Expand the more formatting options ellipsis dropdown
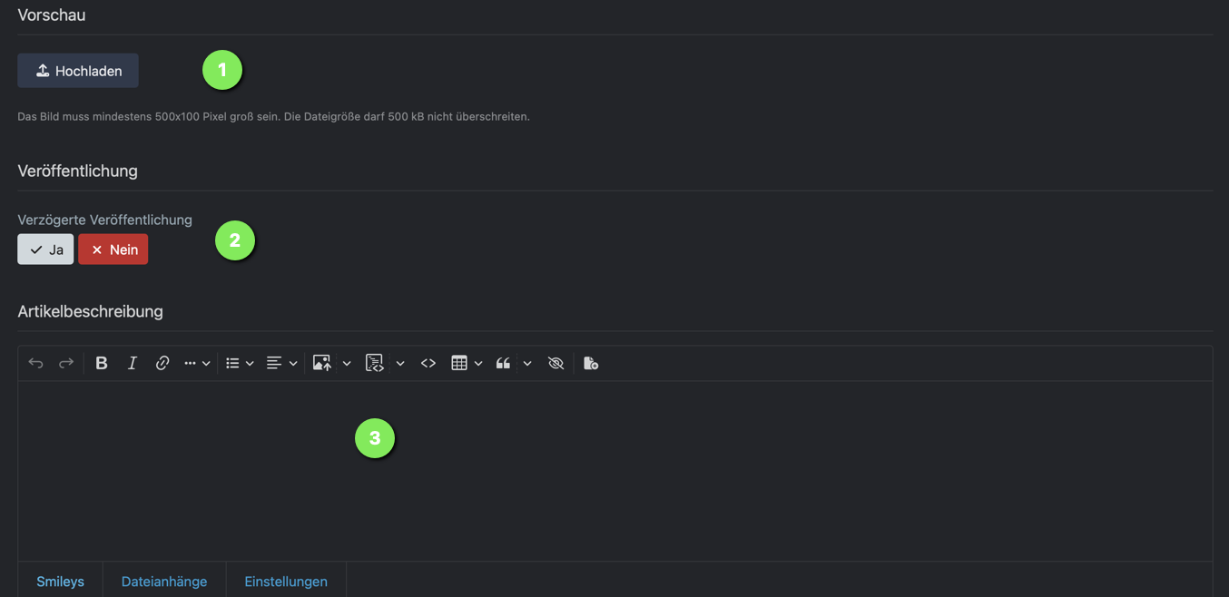 pos(197,363)
